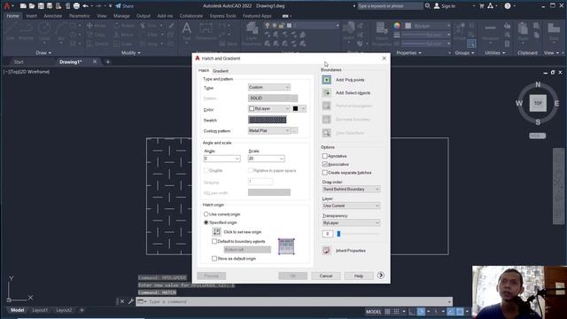Click the Autodesk account triangle icon

(490, 6)
